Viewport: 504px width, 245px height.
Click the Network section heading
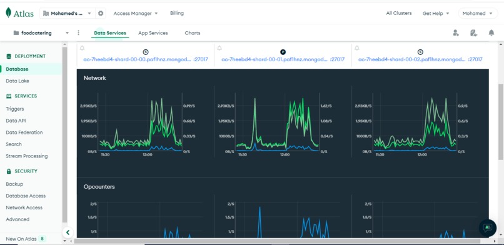tap(95, 78)
